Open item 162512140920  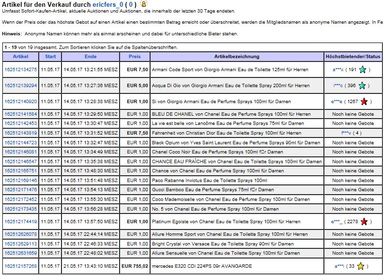(x=21, y=102)
